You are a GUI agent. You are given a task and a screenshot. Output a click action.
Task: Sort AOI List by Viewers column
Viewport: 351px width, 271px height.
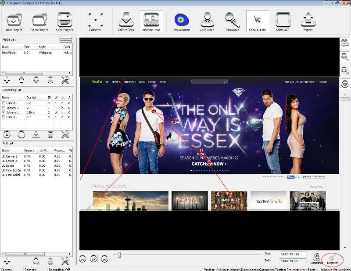tap(29, 151)
